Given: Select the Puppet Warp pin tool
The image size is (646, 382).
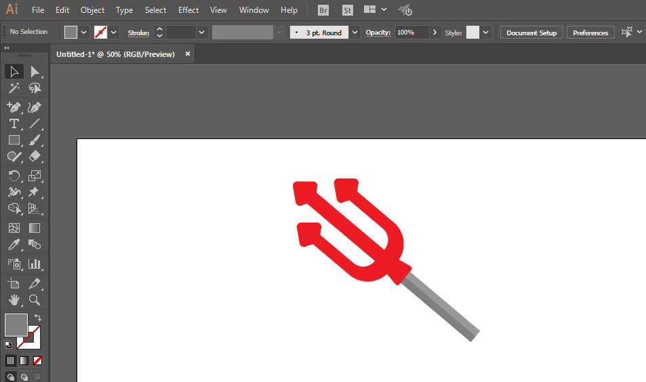Looking at the screenshot, I should 35,192.
